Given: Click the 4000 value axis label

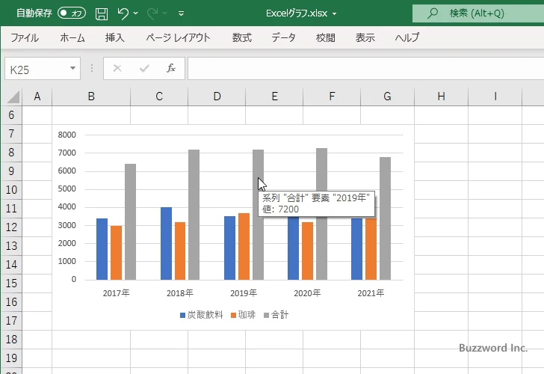Looking at the screenshot, I should click(67, 206).
